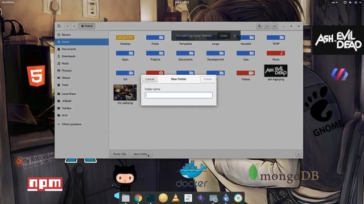Click Activities in the top bar
Viewport: 364px width, 204px height.
pyautogui.click(x=8, y=2)
